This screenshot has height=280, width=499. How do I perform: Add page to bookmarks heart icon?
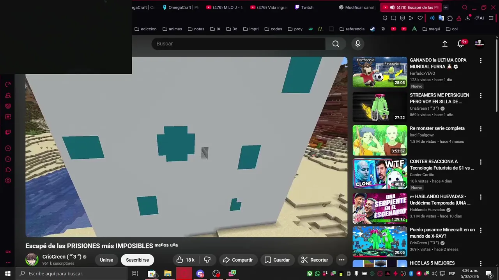420,18
